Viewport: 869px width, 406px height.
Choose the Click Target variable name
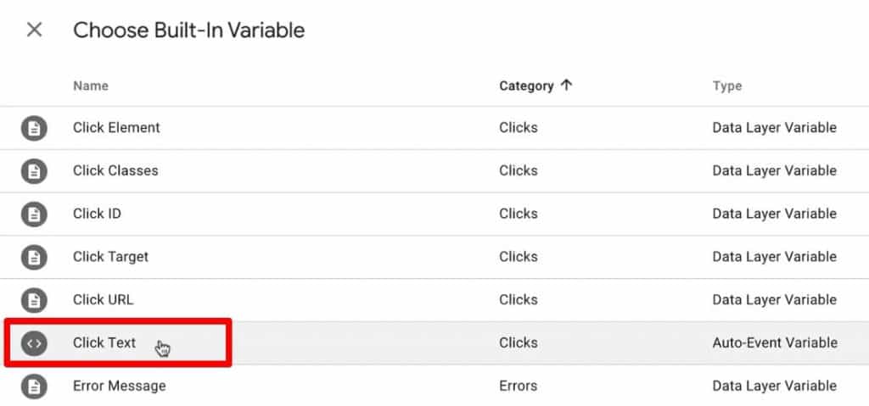point(111,257)
